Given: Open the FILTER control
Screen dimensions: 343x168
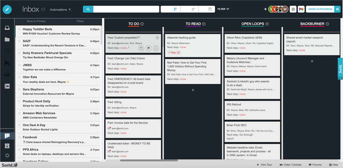Looking at the screenshot, I should 224,9.
